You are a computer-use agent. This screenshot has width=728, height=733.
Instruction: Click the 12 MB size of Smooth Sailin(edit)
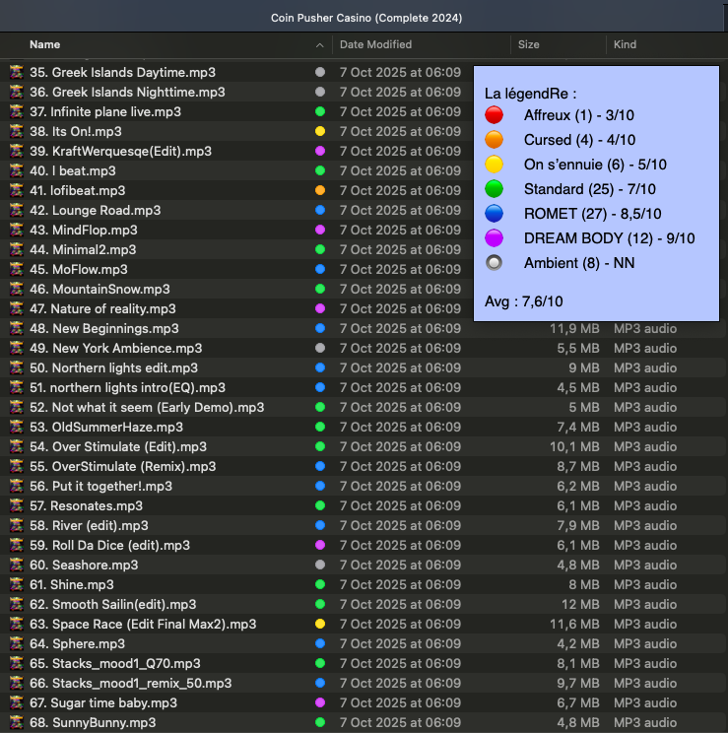click(x=580, y=605)
